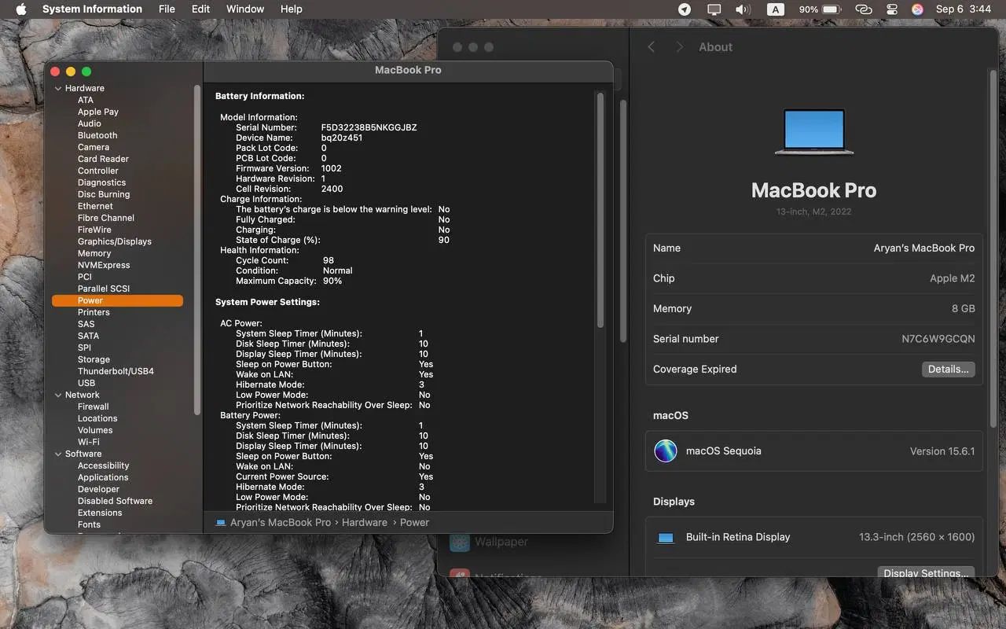The height and width of the screenshot is (629, 1006).
Task: Open the Apple menu
Action: pyautogui.click(x=21, y=9)
